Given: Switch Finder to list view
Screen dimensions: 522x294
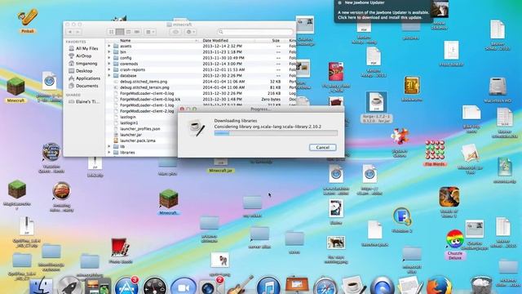Looking at the screenshot, I should [x=120, y=32].
